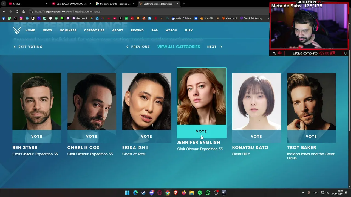Open the WATCH menu item
Image resolution: width=351 pixels, height=197 pixels.
171,30
